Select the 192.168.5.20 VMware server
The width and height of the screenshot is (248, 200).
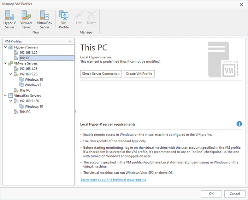pyautogui.click(x=29, y=74)
